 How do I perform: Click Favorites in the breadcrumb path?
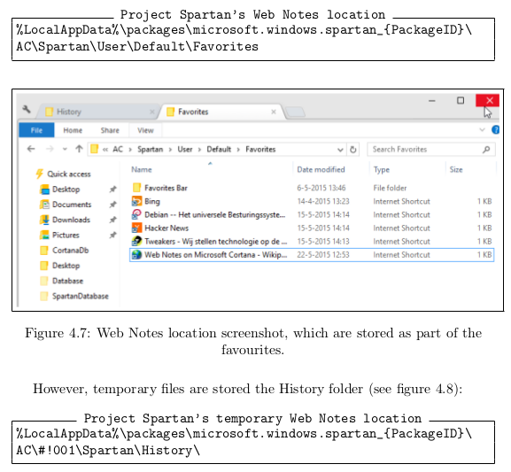[260, 150]
